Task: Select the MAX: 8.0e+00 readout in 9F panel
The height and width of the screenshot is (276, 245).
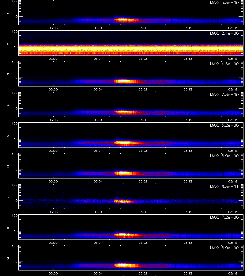Action: [224, 248]
